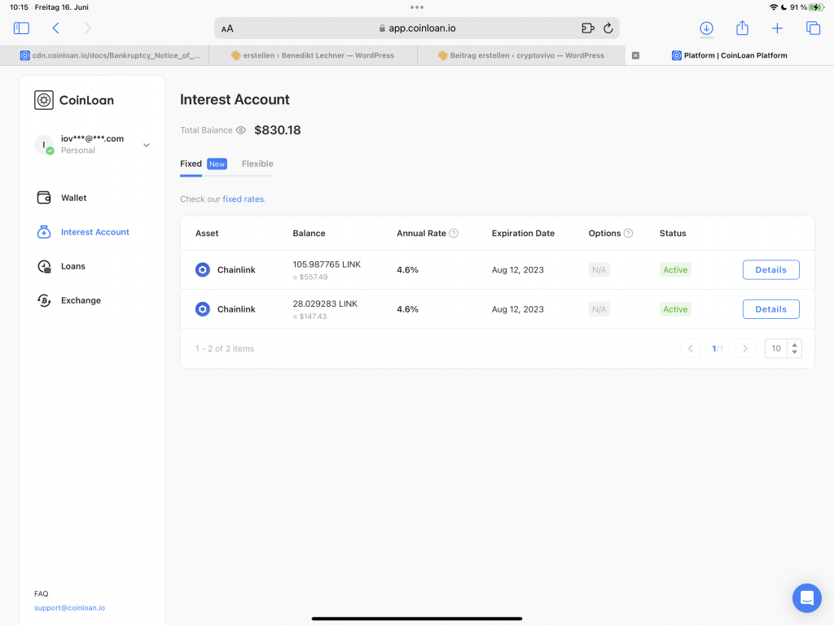The width and height of the screenshot is (834, 625).
Task: Click the Balance column header
Action: (x=309, y=234)
